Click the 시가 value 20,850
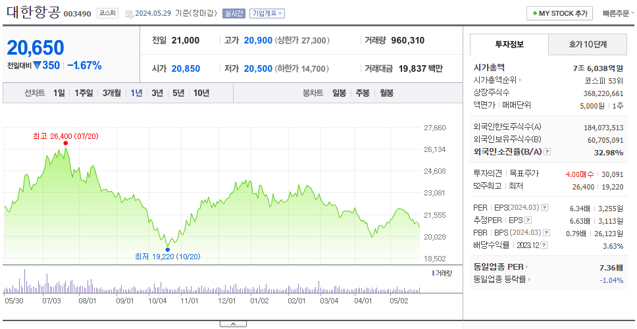This screenshot has height=329, width=637. (186, 68)
